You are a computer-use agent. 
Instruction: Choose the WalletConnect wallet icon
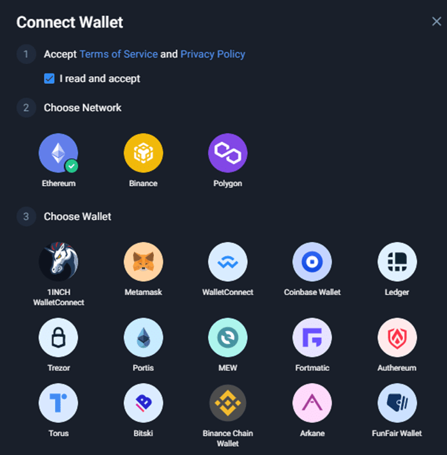coord(227,262)
